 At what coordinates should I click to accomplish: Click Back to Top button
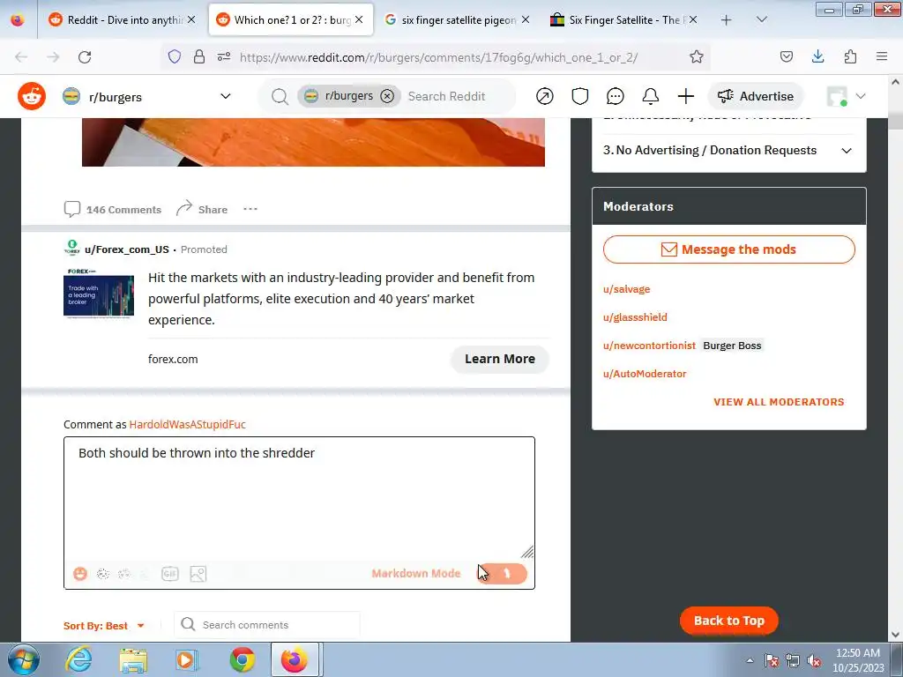tap(729, 621)
